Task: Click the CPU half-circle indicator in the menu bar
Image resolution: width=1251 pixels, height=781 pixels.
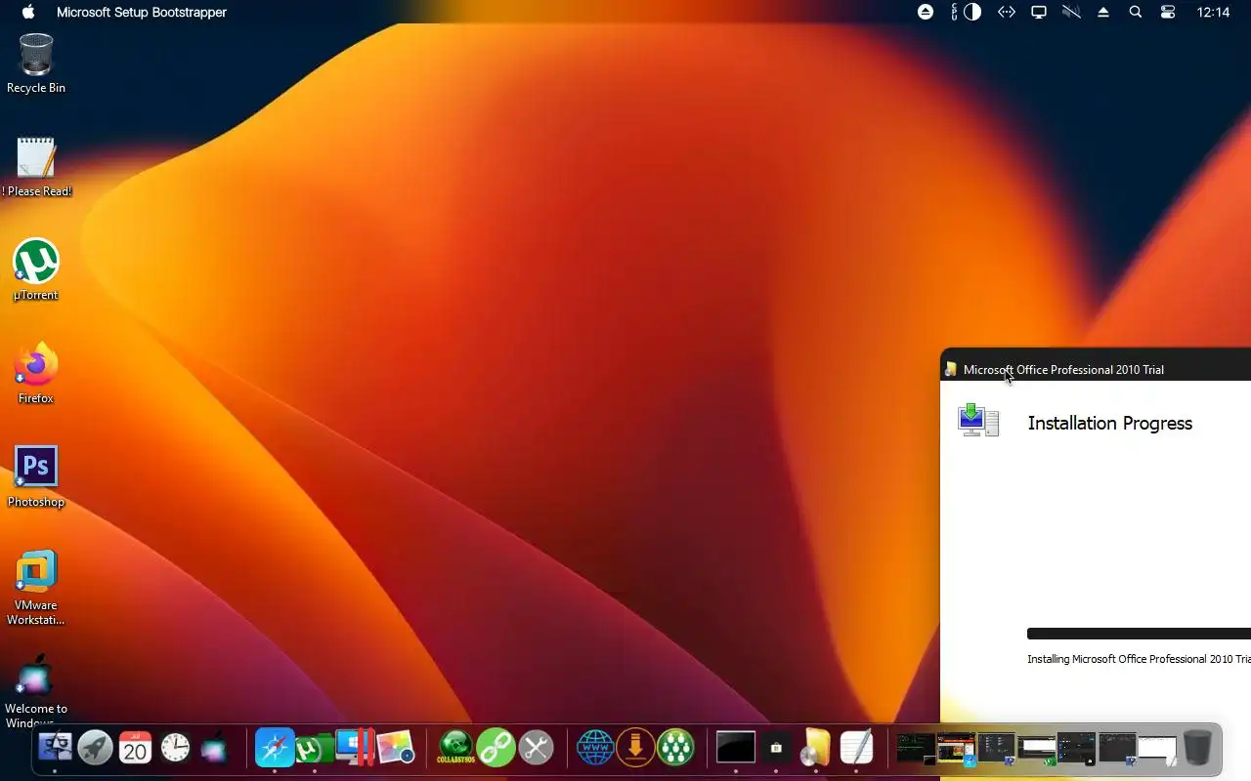Action: 972,12
